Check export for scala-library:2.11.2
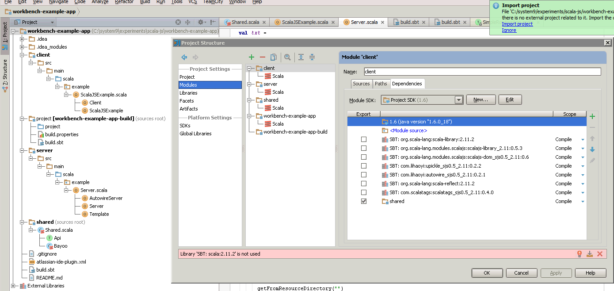This screenshot has height=291, width=614. pos(364,139)
